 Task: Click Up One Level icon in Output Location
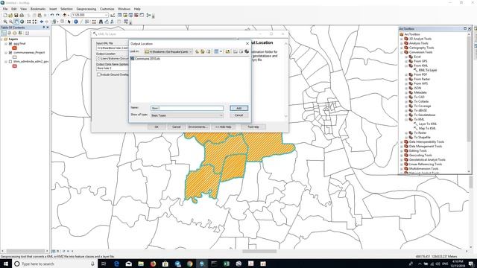tap(197, 51)
